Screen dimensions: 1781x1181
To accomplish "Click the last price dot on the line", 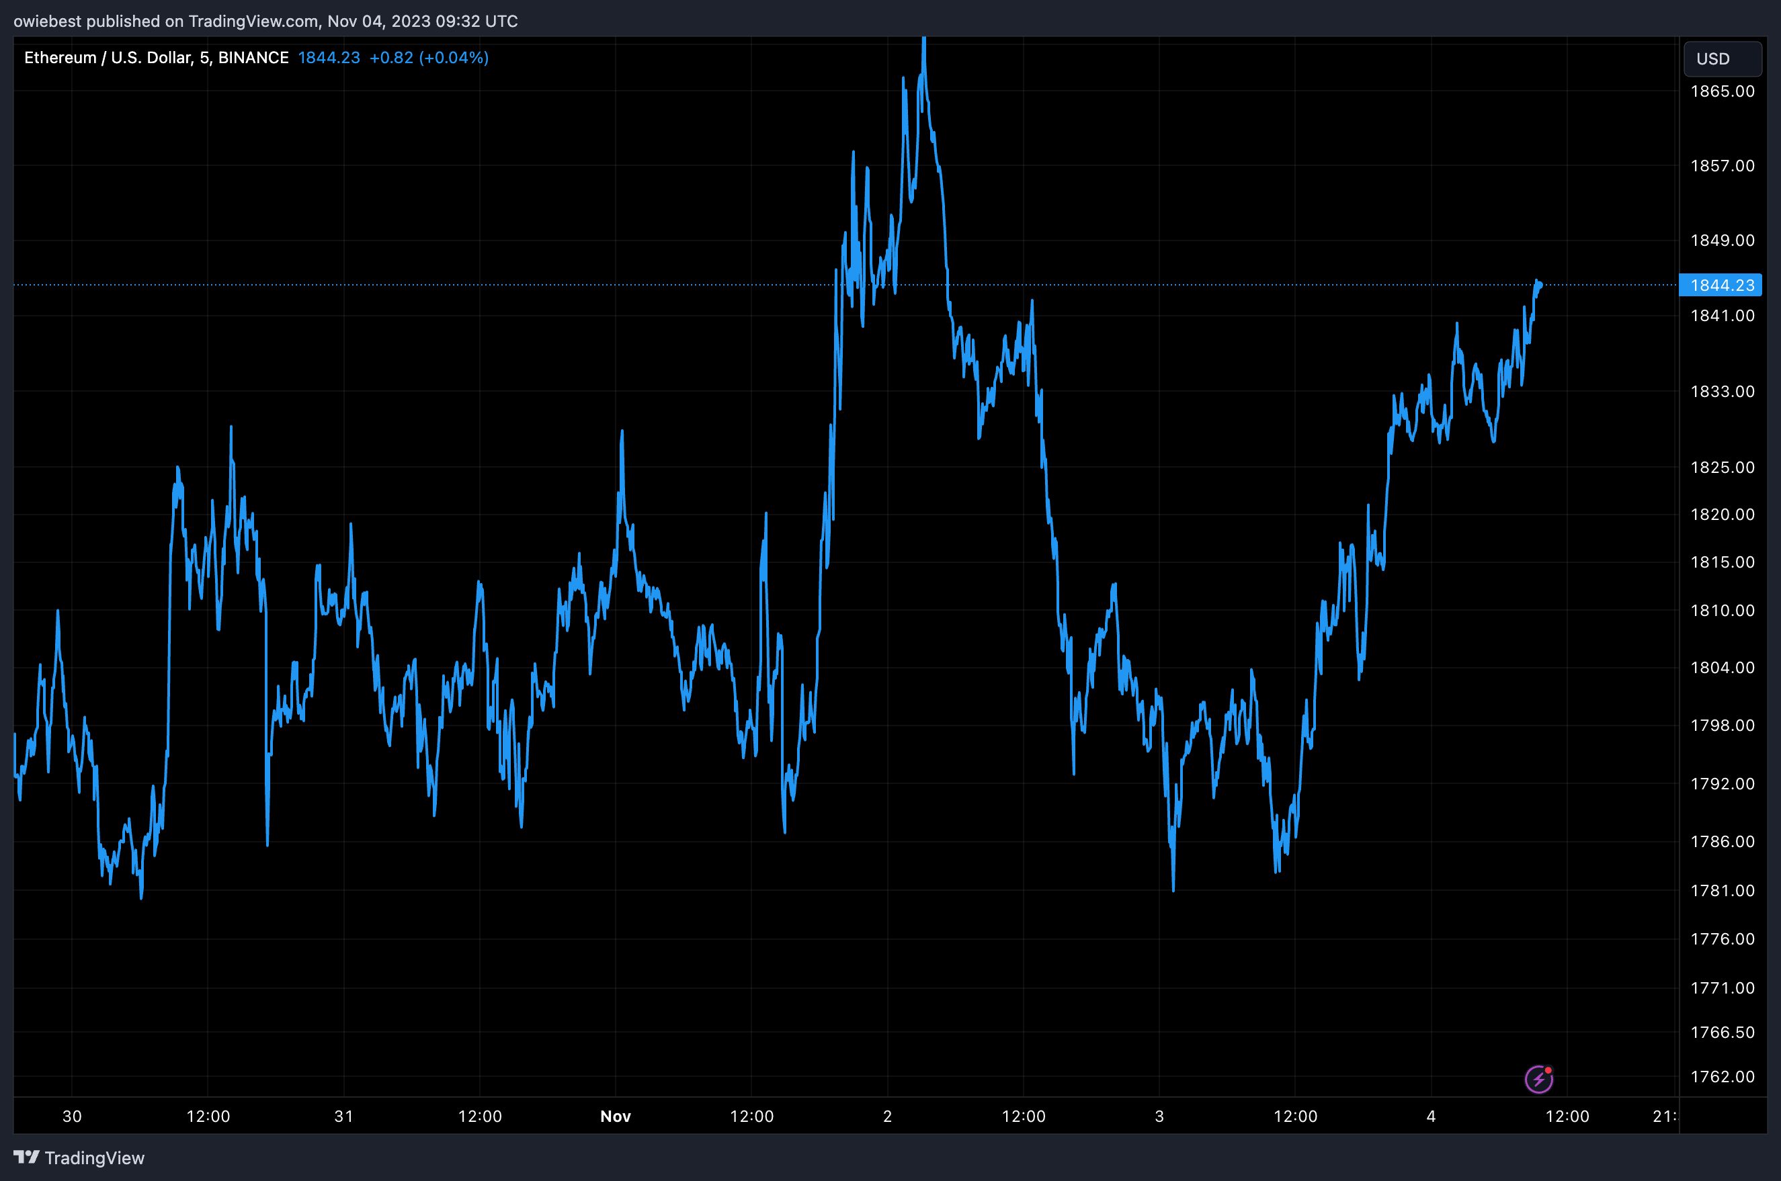I will [1540, 285].
